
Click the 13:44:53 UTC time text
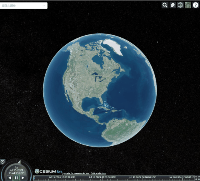16,173
